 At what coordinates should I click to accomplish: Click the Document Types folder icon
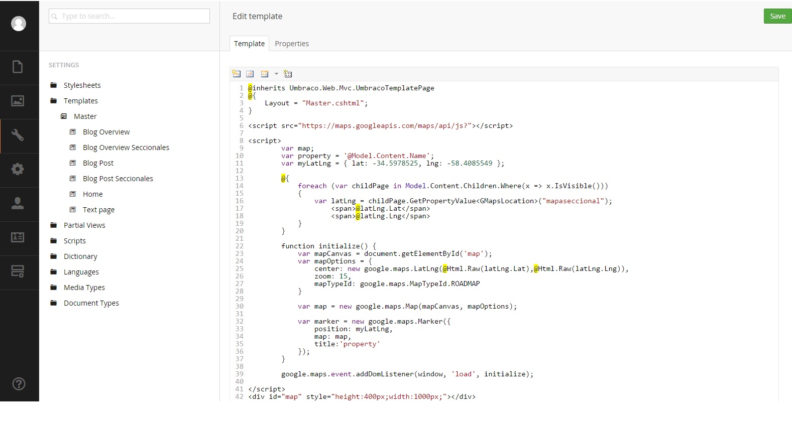pos(54,303)
